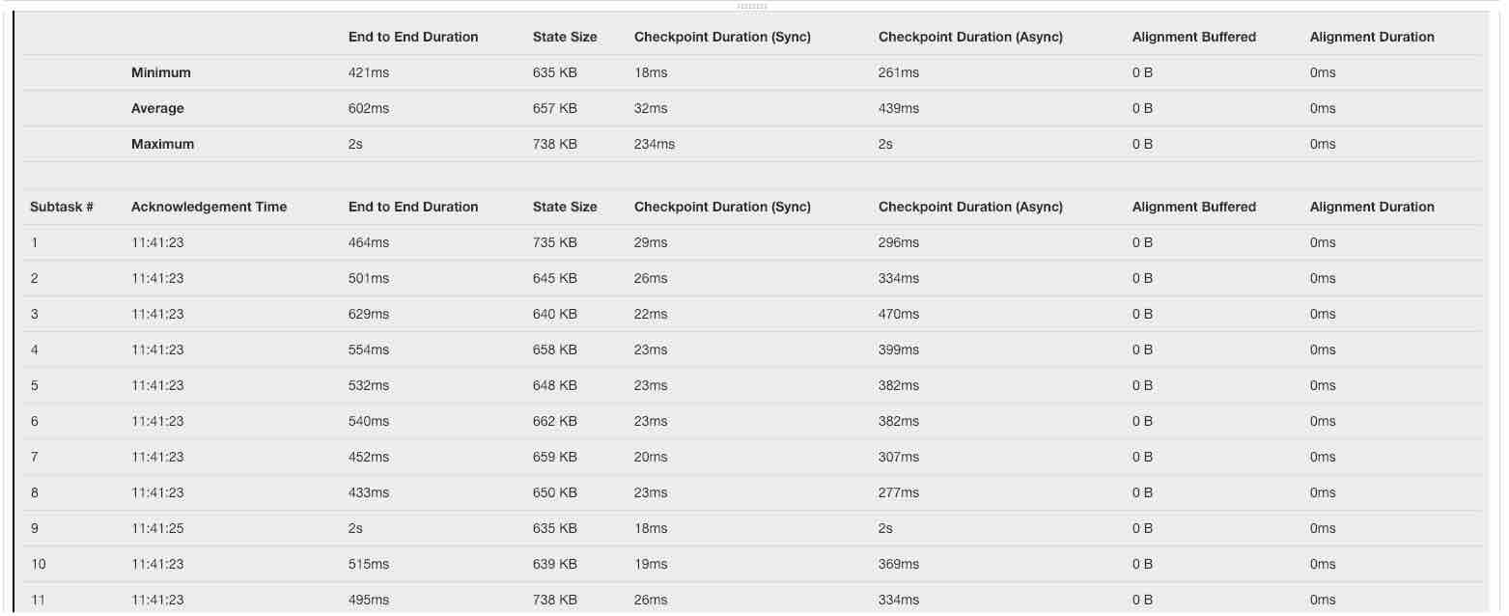Click the 452ms duration of subtask 7
Viewport: 1509px width, 616px height.
[369, 457]
